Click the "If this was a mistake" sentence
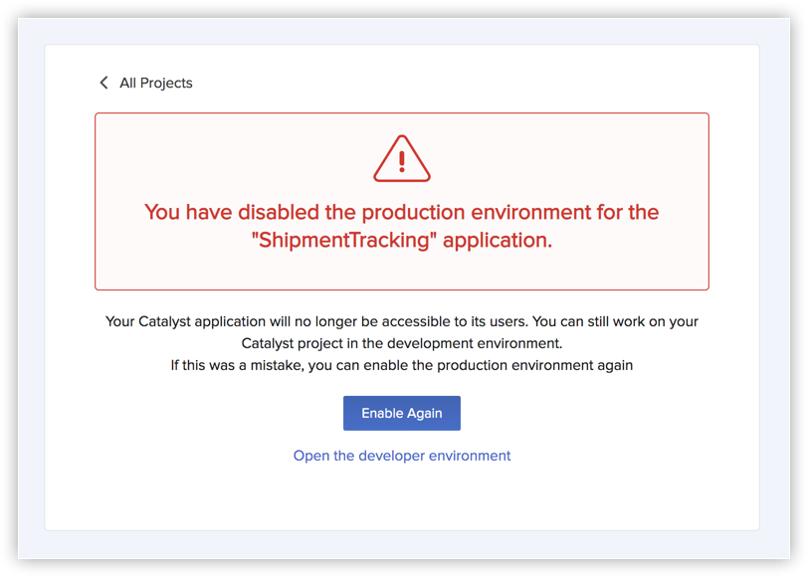Screen dimensions: 808x577 (237, 365)
